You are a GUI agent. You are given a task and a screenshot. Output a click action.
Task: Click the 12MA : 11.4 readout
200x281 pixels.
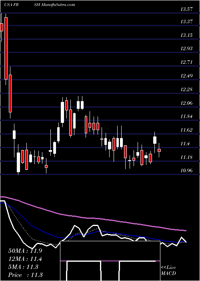25,259
